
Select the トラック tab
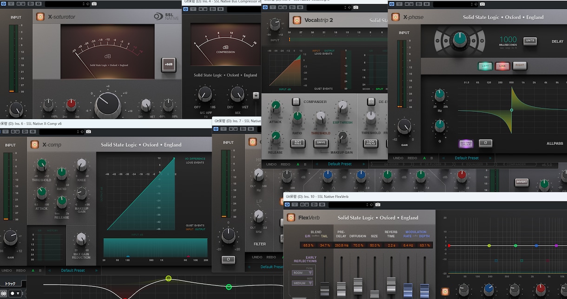tap(10, 283)
